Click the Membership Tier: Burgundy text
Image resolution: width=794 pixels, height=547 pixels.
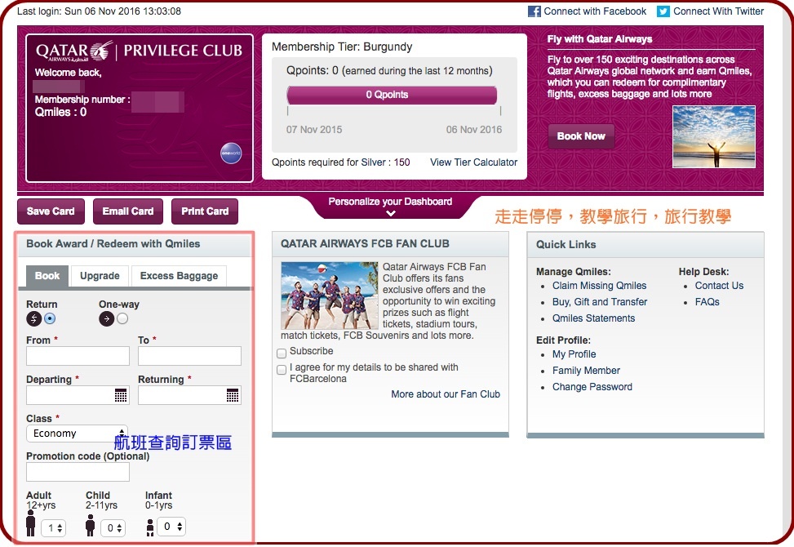point(342,47)
